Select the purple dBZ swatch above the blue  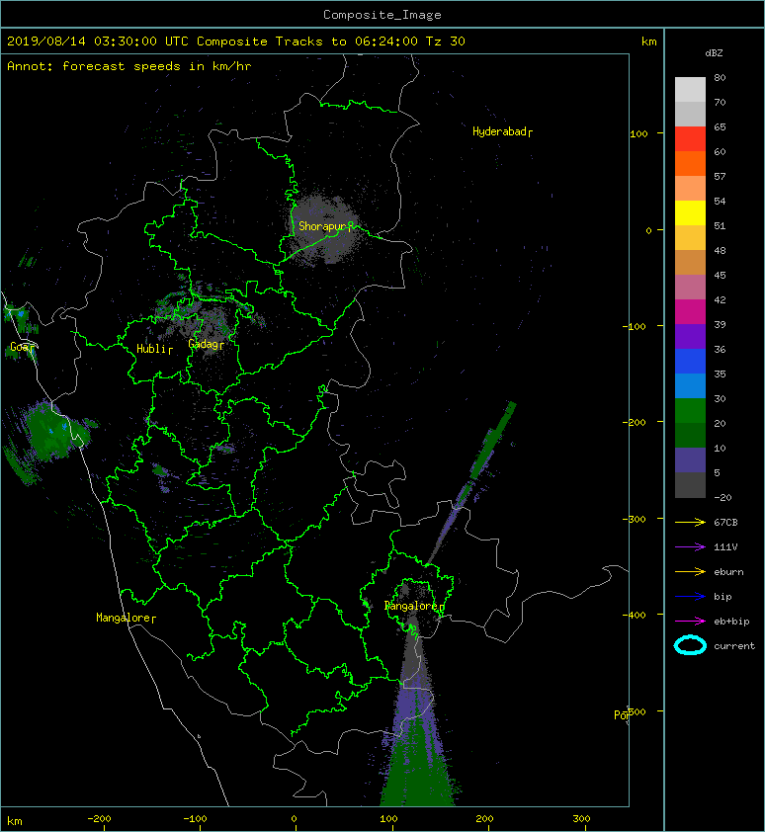pyautogui.click(x=690, y=336)
